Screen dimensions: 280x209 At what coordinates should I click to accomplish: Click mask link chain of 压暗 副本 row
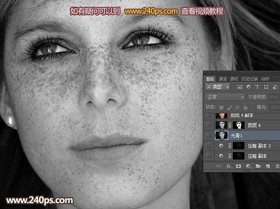tap(230, 156)
